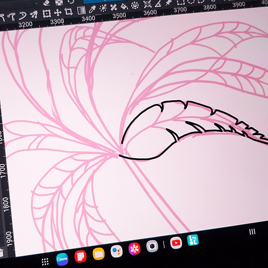268x268 pixels.
Task: Select the Colorize Mask tool
Action: tap(103, 8)
